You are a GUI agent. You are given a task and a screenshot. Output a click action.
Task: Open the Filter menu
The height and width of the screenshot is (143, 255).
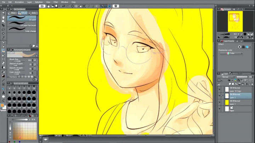pyautogui.click(x=56, y=2)
